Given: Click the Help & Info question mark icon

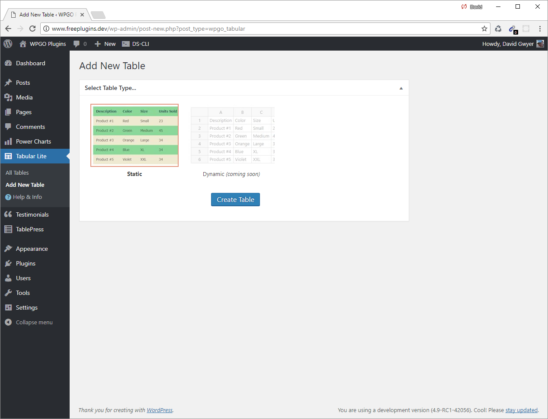Looking at the screenshot, I should click(8, 197).
